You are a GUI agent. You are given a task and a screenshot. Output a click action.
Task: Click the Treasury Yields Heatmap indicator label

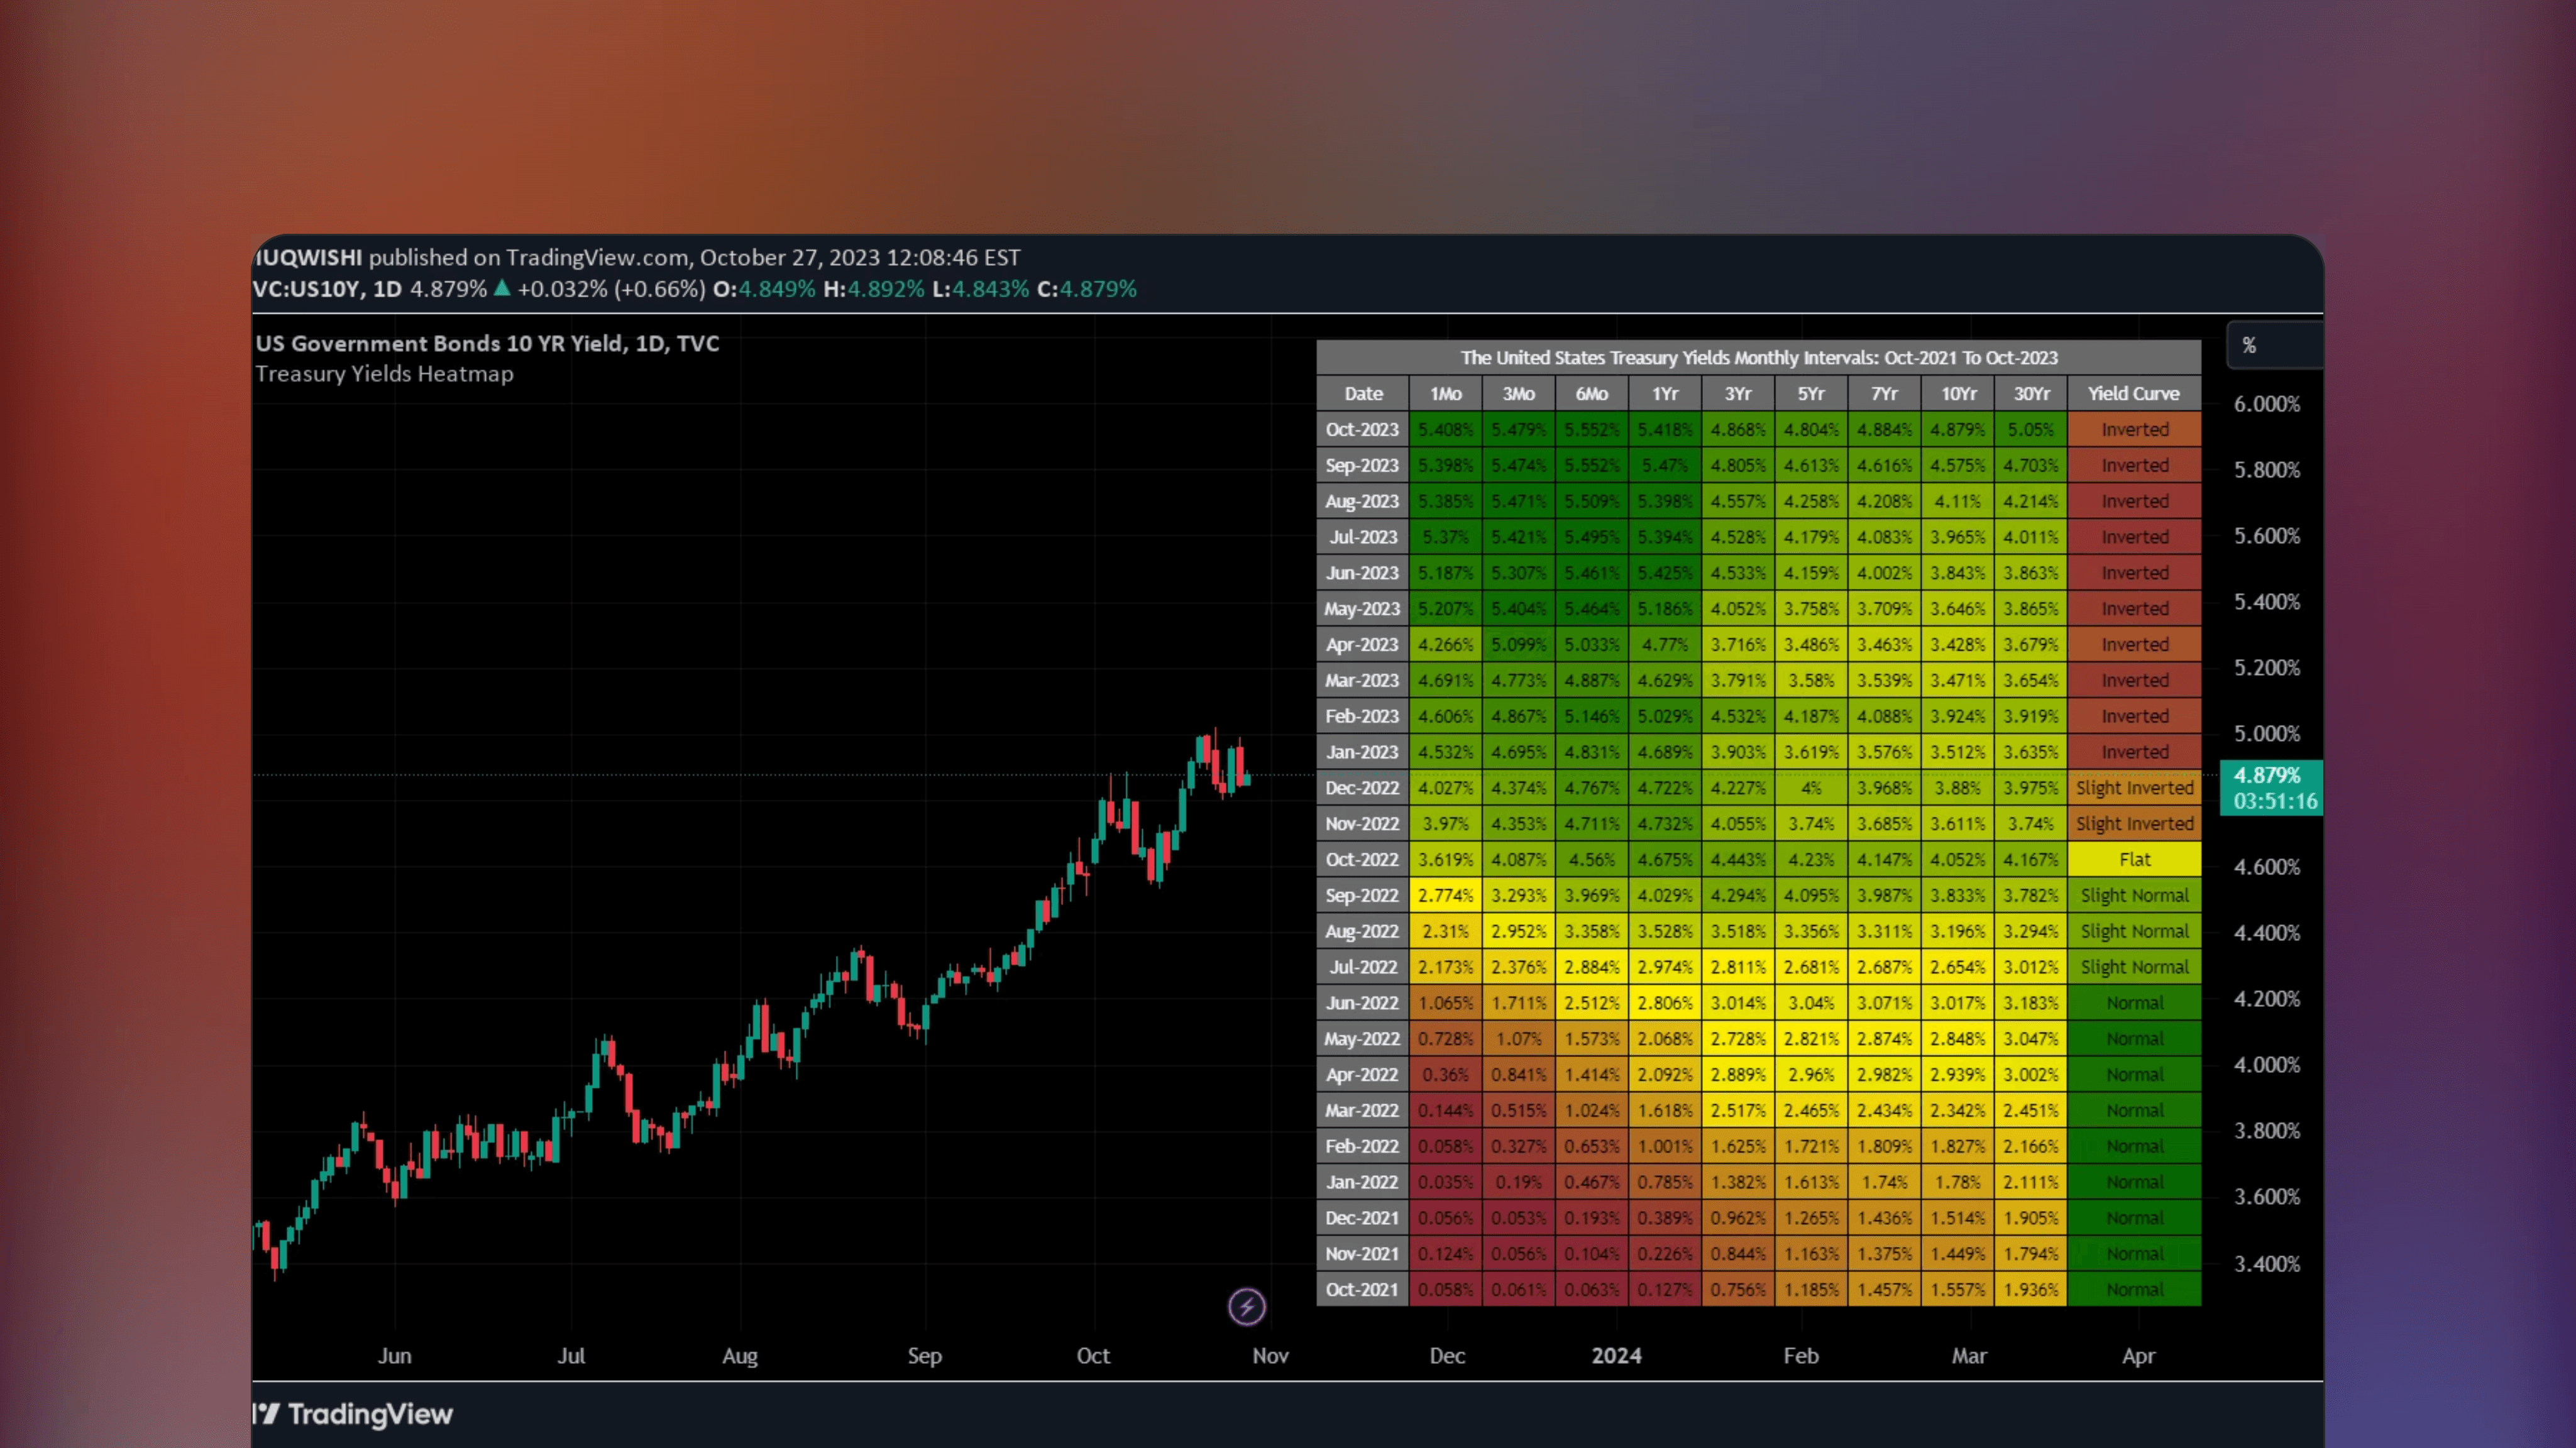(384, 373)
